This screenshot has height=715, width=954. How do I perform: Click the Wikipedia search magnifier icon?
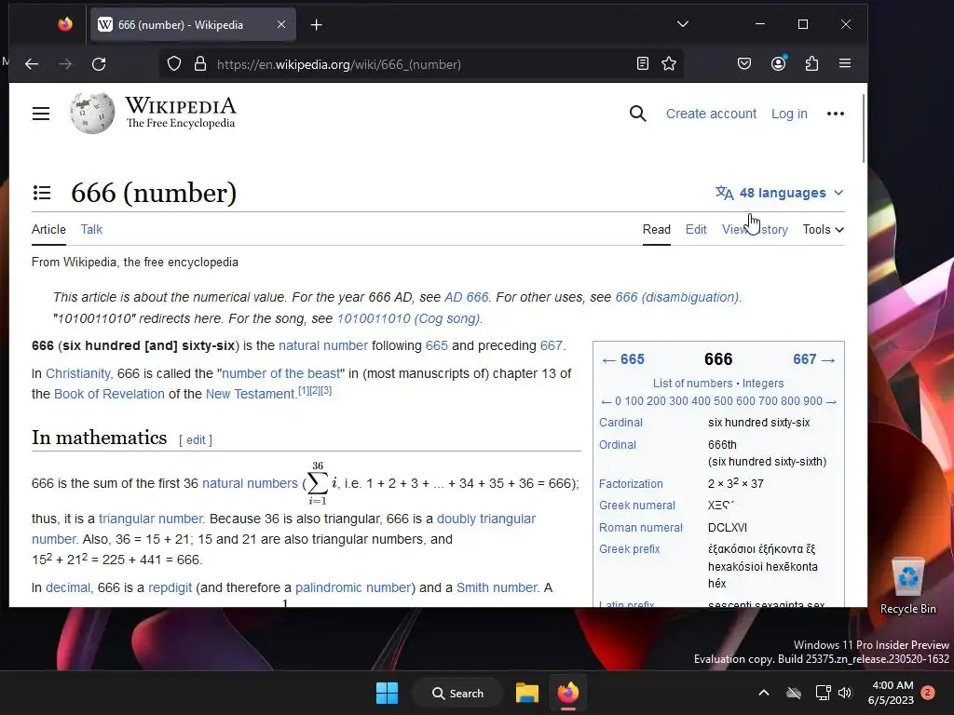(637, 114)
